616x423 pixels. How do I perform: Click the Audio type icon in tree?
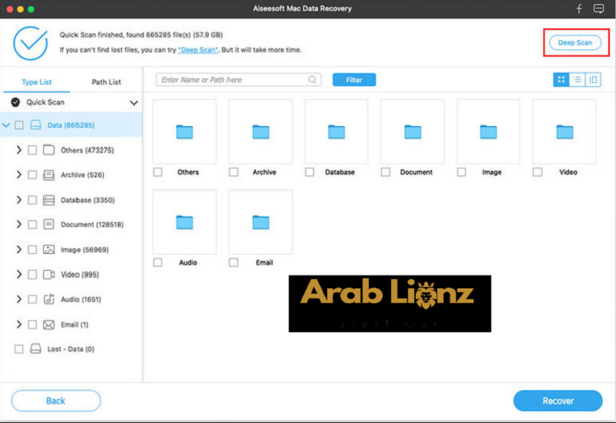point(49,299)
